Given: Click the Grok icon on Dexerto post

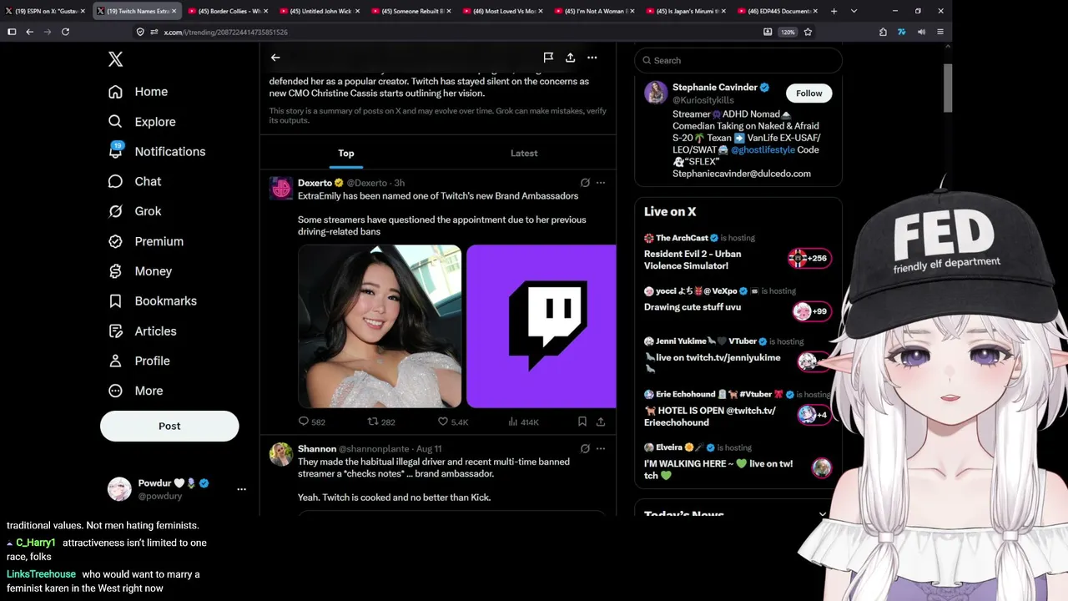Looking at the screenshot, I should pos(585,183).
